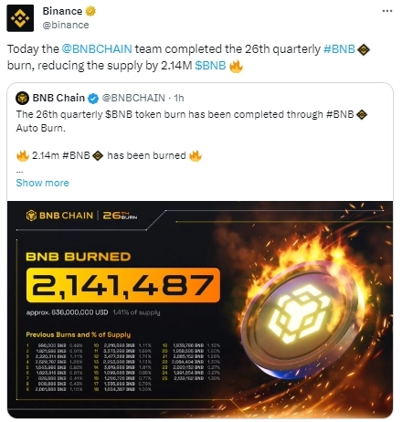Click the 2,141,487 burned amount banner
Viewport: 402px width, 422px height.
point(123,285)
